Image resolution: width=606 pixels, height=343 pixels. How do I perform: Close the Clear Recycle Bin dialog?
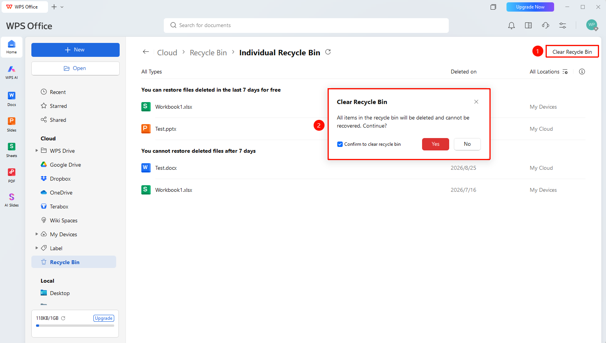476,102
